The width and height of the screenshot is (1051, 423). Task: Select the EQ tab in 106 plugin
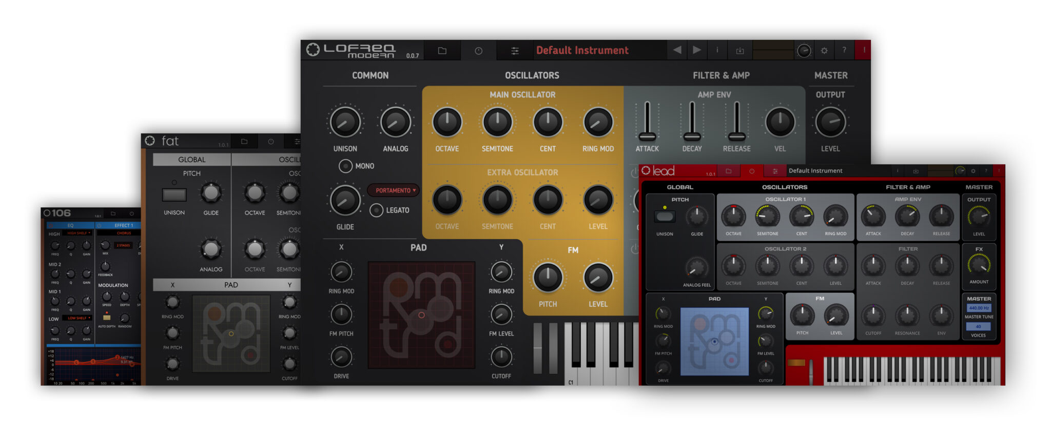[x=70, y=225]
